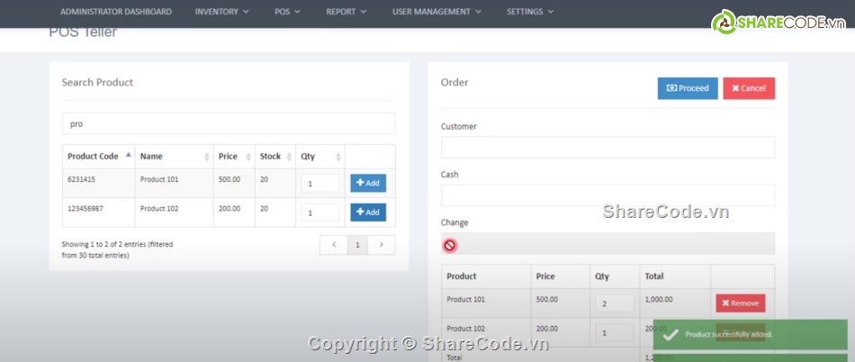Expand the POS menu
855x362 pixels.
pos(287,12)
